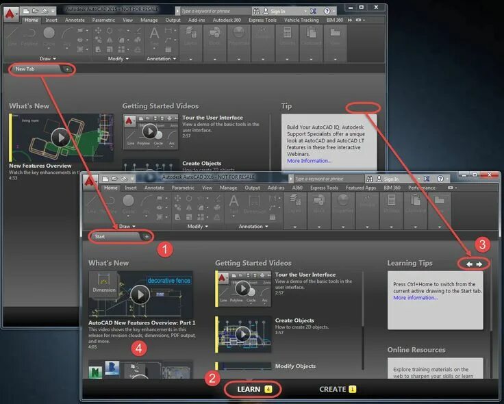The height and width of the screenshot is (404, 504).
Task: Select the New Tab file tab in AutoCAD 2015
Action: click(36, 68)
